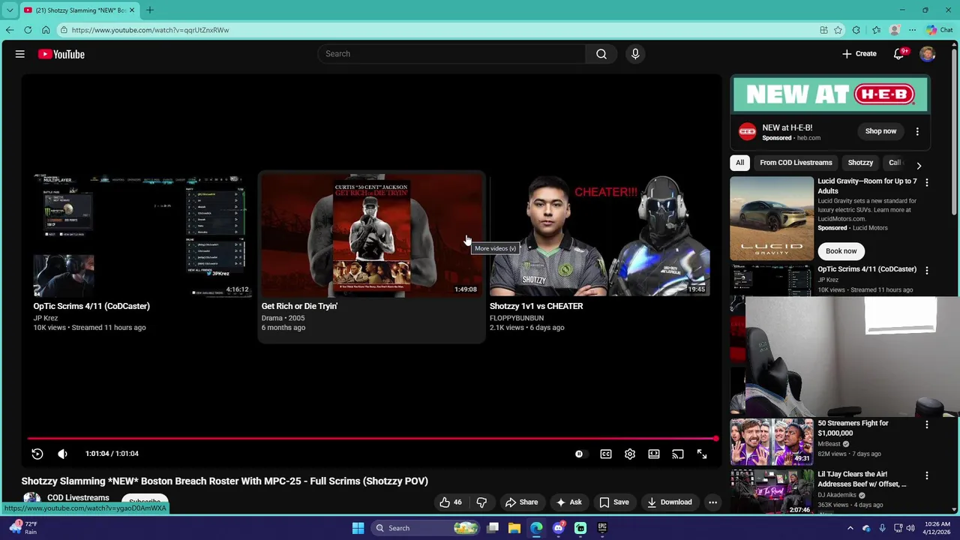Click Book now on Lucid ad
960x540 pixels.
click(841, 251)
